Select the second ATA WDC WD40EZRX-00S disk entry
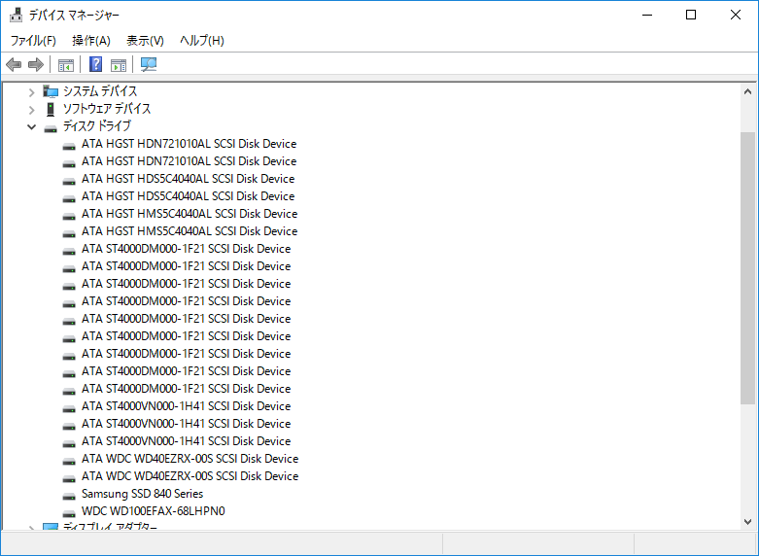The image size is (759, 556). 190,476
